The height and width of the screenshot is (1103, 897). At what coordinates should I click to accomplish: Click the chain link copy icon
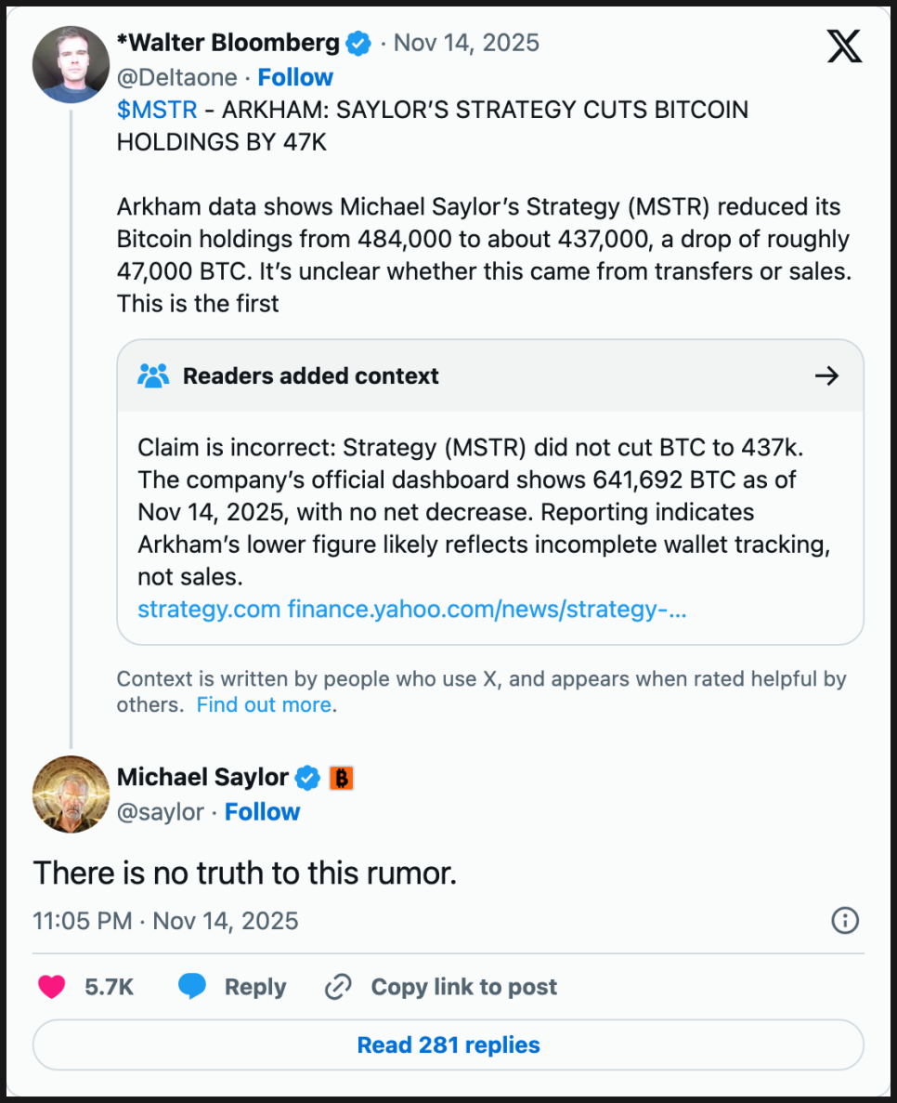[336, 987]
